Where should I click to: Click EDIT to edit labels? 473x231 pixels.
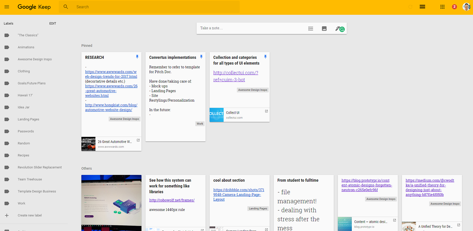(x=53, y=23)
